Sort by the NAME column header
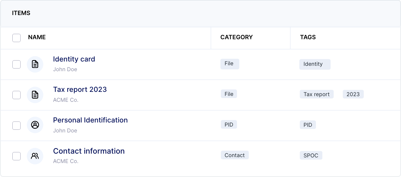This screenshot has width=401, height=177. coord(37,37)
